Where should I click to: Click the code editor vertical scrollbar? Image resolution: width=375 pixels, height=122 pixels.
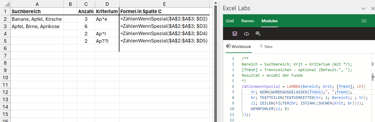click(373, 88)
